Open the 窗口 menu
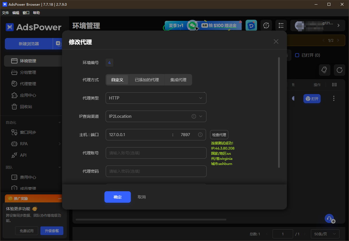Image resolution: width=349 pixels, height=241 pixels. click(26, 13)
